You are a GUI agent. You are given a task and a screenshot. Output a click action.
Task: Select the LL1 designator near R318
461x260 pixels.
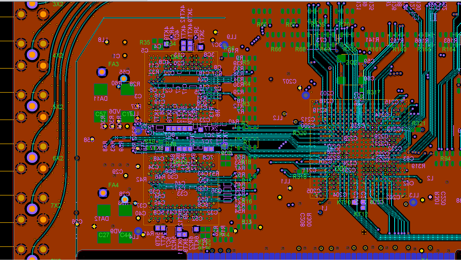pyautogui.click(x=285, y=181)
